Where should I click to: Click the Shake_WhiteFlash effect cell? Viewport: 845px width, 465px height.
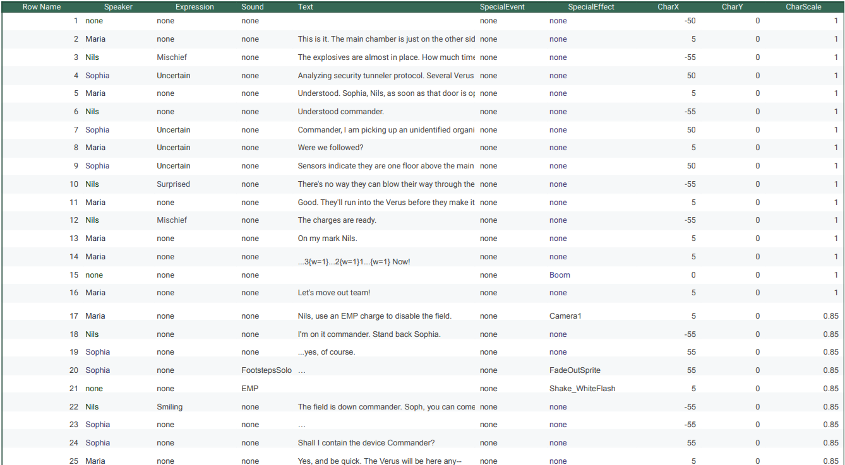pos(582,389)
